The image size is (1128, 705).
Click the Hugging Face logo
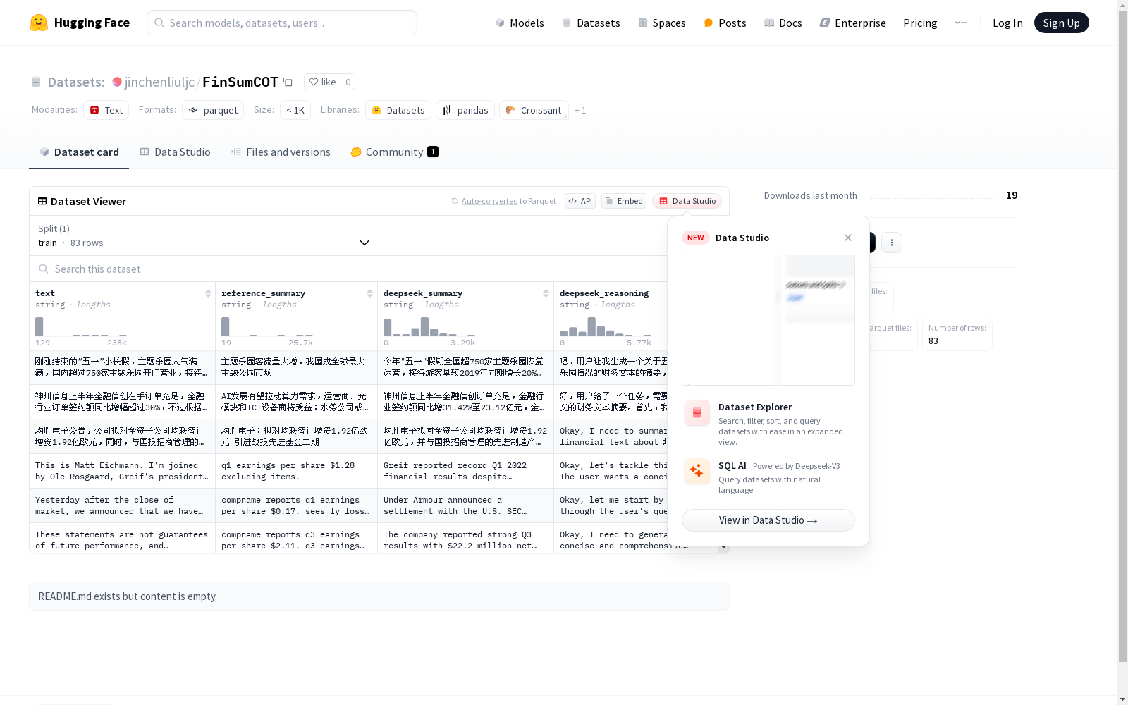point(79,23)
